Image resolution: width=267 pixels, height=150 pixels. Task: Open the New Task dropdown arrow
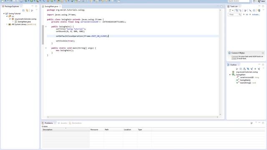[233, 10]
